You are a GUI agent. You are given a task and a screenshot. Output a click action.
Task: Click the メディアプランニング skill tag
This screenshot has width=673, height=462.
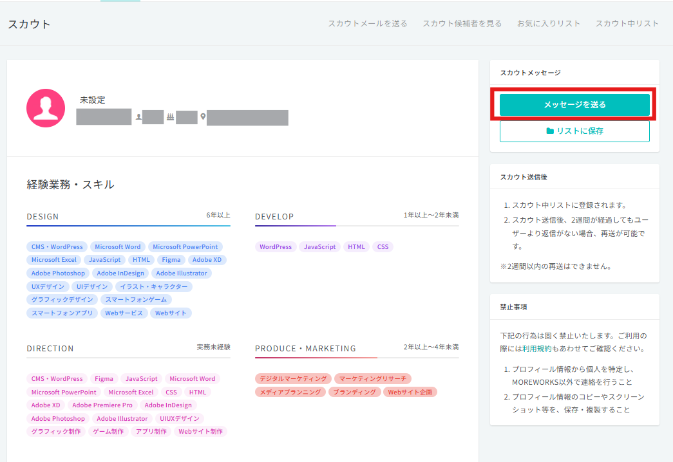click(x=290, y=392)
